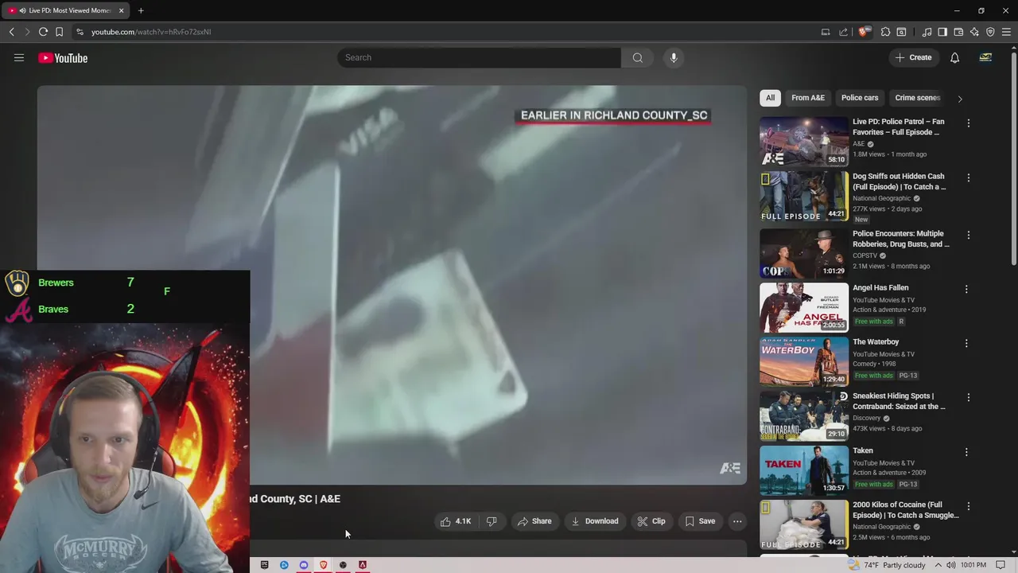1018x573 pixels.
Task: Download the video
Action: 595,521
